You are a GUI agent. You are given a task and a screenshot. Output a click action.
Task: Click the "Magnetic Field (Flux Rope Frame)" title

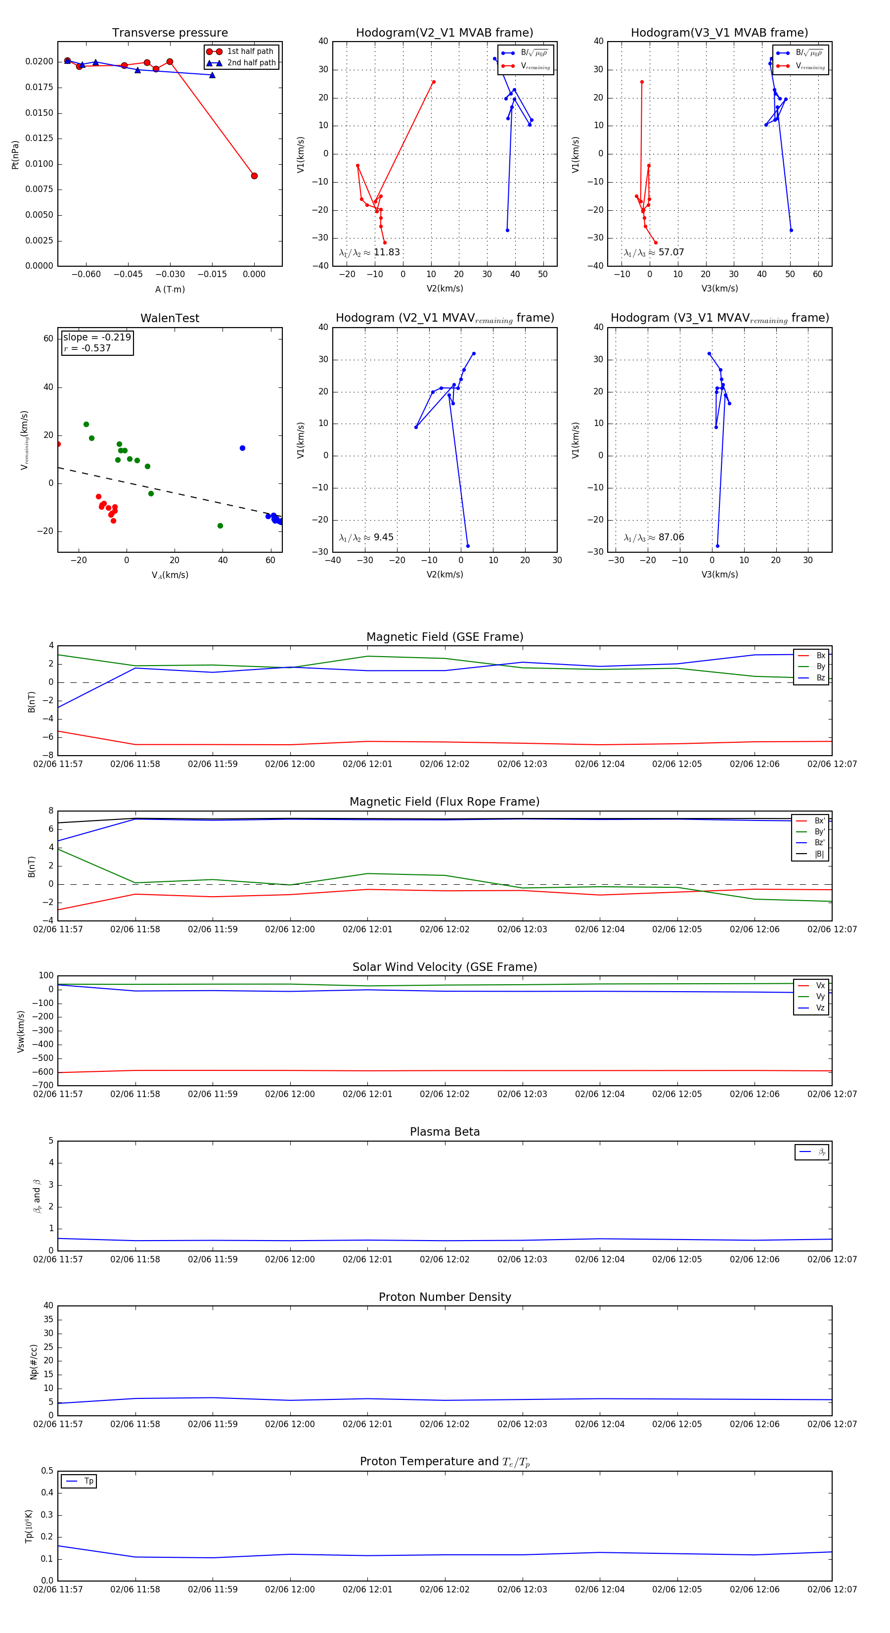tap(445, 802)
